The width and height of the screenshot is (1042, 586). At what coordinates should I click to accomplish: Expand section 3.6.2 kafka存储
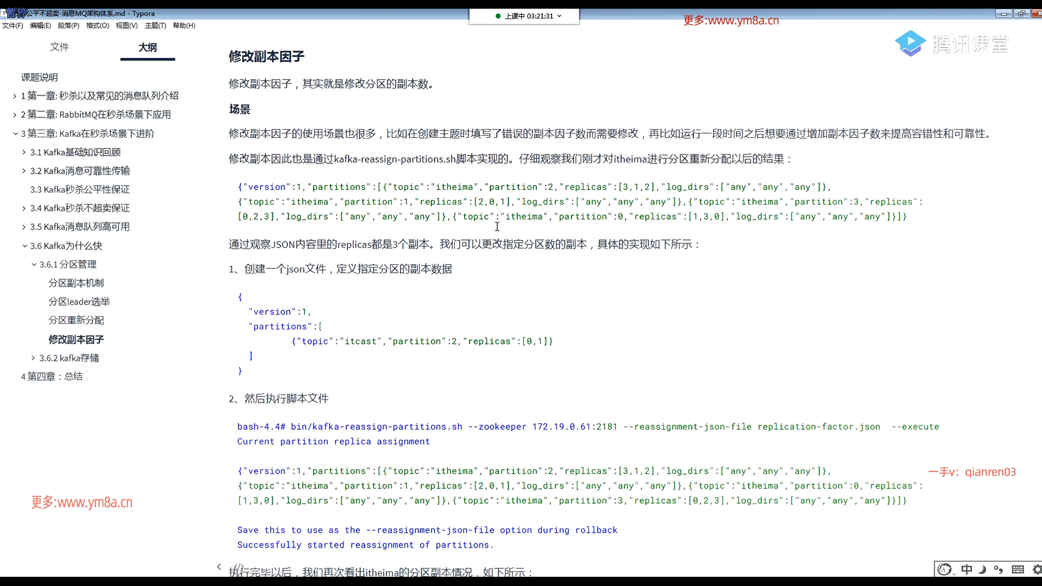[x=33, y=358]
